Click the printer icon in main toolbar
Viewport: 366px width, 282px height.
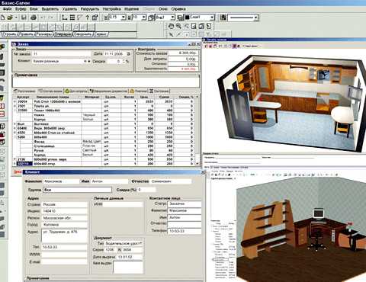pyautogui.click(x=34, y=18)
